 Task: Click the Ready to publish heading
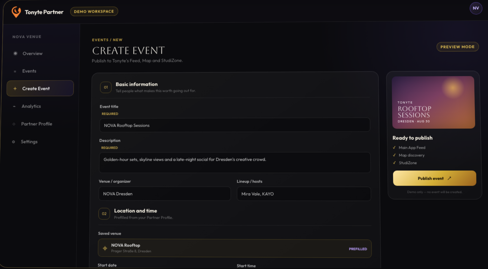pos(412,138)
